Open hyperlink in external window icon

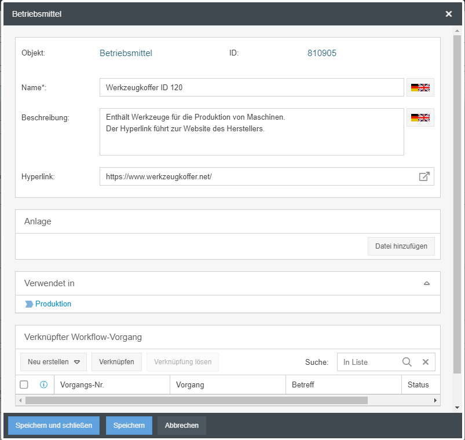tap(424, 176)
